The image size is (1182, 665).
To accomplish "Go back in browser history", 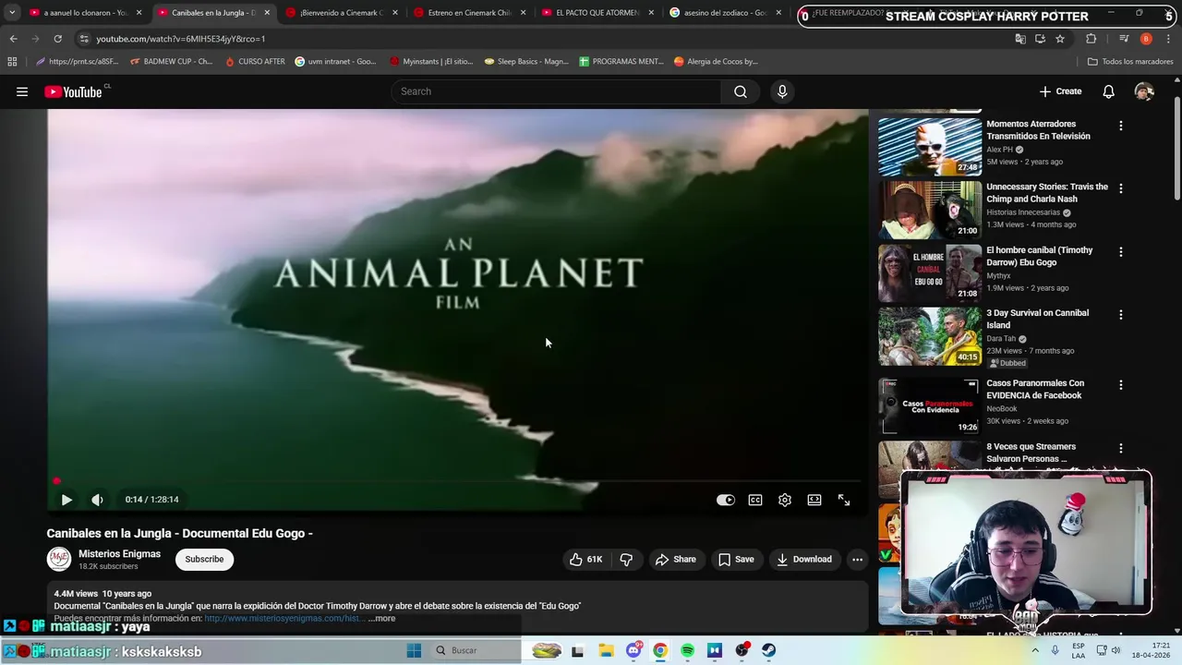I will (13, 39).
